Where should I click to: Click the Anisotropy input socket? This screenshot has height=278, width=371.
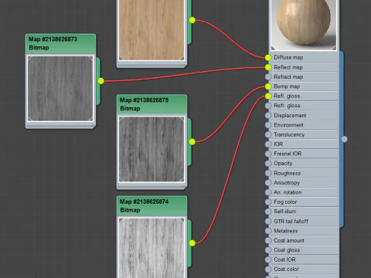click(x=268, y=182)
